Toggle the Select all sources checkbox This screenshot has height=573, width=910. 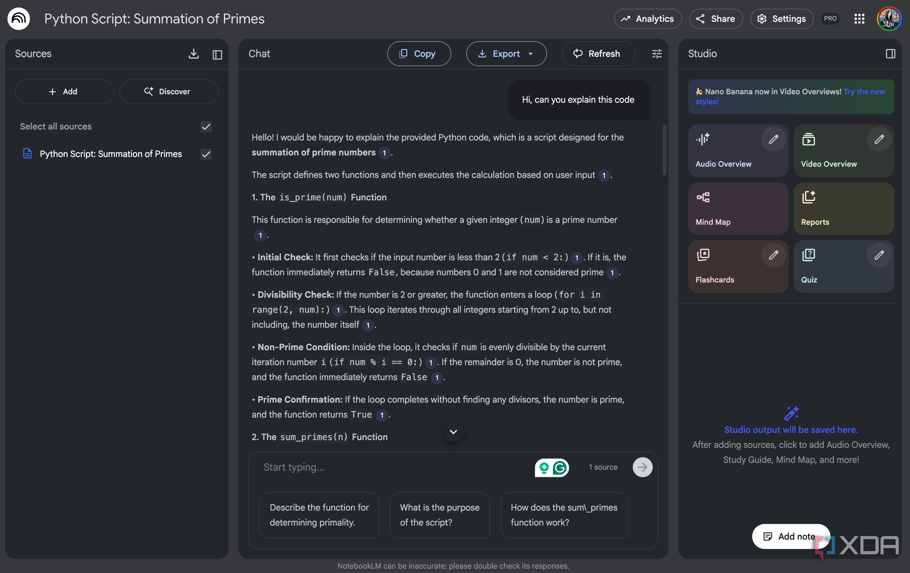point(206,127)
